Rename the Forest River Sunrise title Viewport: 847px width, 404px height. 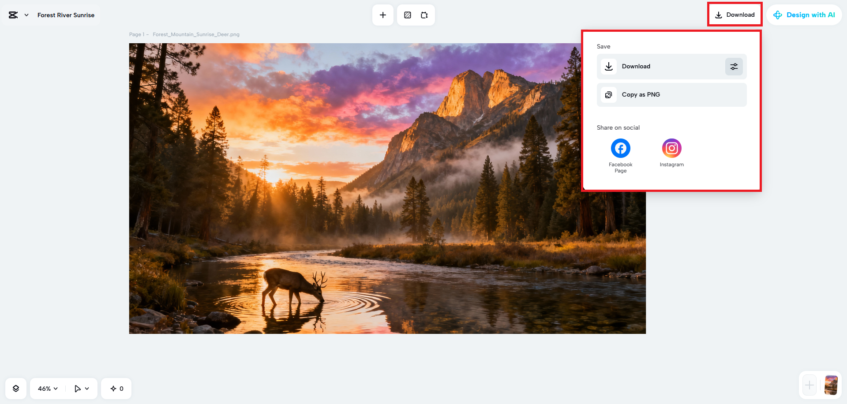tap(66, 15)
